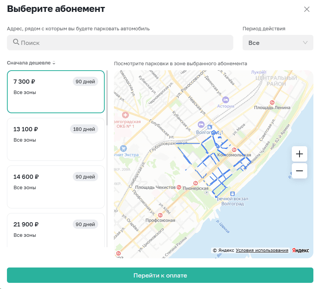Click the Профсоюзная metro station icon
Screen dimensions: 318x289
pyautogui.click(x=160, y=215)
